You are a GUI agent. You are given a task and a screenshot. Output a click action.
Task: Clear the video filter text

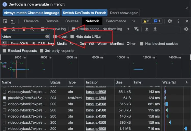[x=47, y=36]
